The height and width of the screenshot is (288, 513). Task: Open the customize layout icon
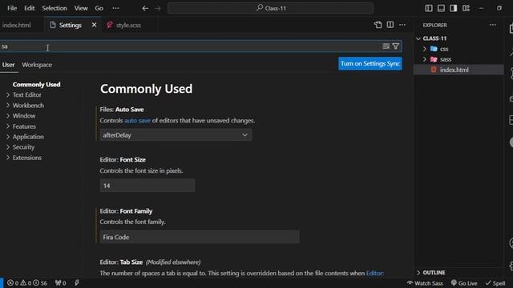click(466, 8)
